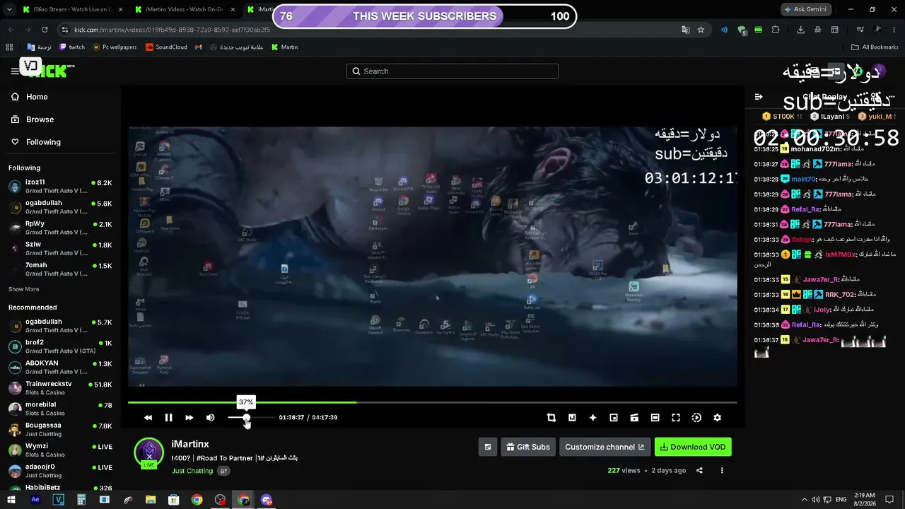The width and height of the screenshot is (905, 509).
Task: Seek on the green video progress bar
Action: point(432,402)
